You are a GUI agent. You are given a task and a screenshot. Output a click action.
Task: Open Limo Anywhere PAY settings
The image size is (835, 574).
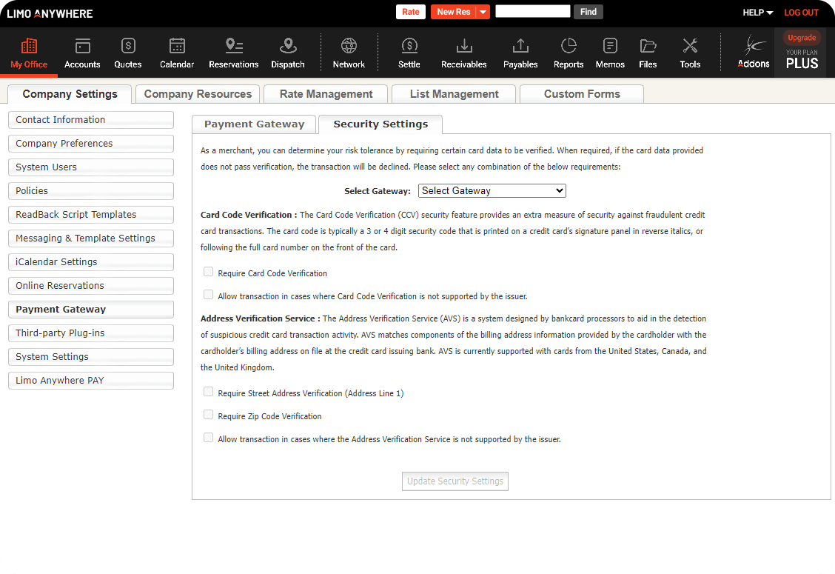tap(91, 381)
